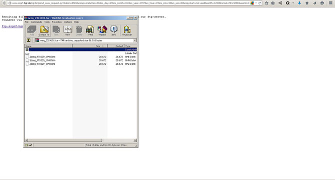The width and height of the screenshot is (335, 180).
Task: Select the .bhz file entry
Action: 42,64
